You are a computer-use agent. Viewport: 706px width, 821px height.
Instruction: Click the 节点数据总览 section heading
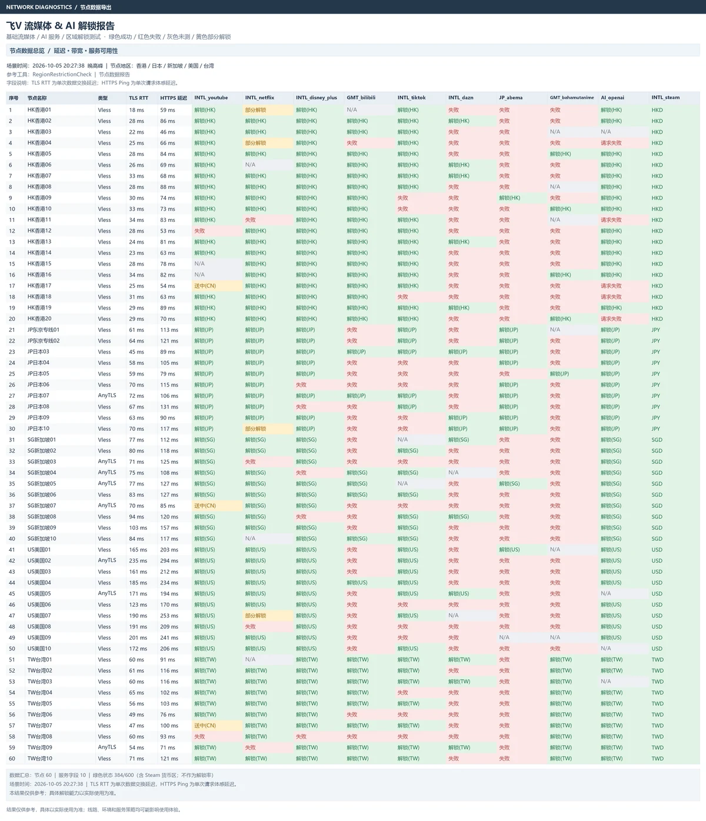coord(27,51)
